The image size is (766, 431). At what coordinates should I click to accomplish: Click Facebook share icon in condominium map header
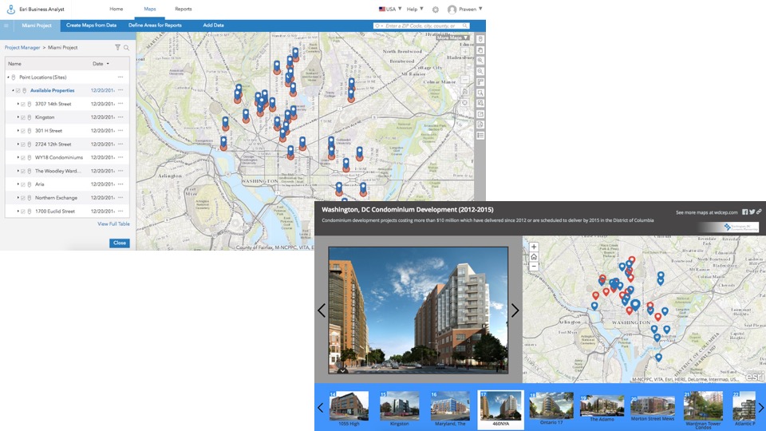pyautogui.click(x=745, y=212)
